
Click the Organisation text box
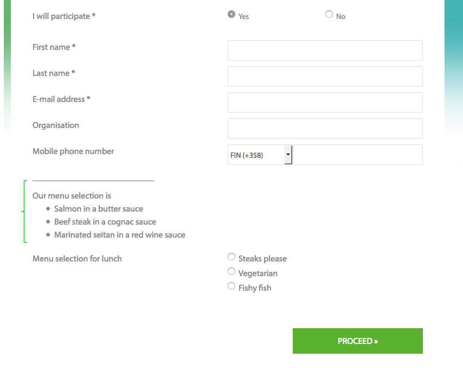point(325,129)
